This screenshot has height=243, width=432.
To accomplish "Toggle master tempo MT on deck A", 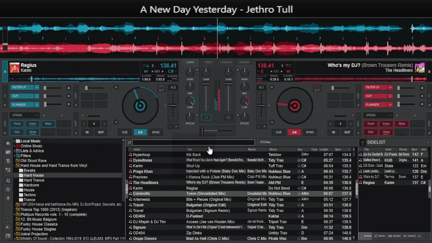I will coord(146,72).
